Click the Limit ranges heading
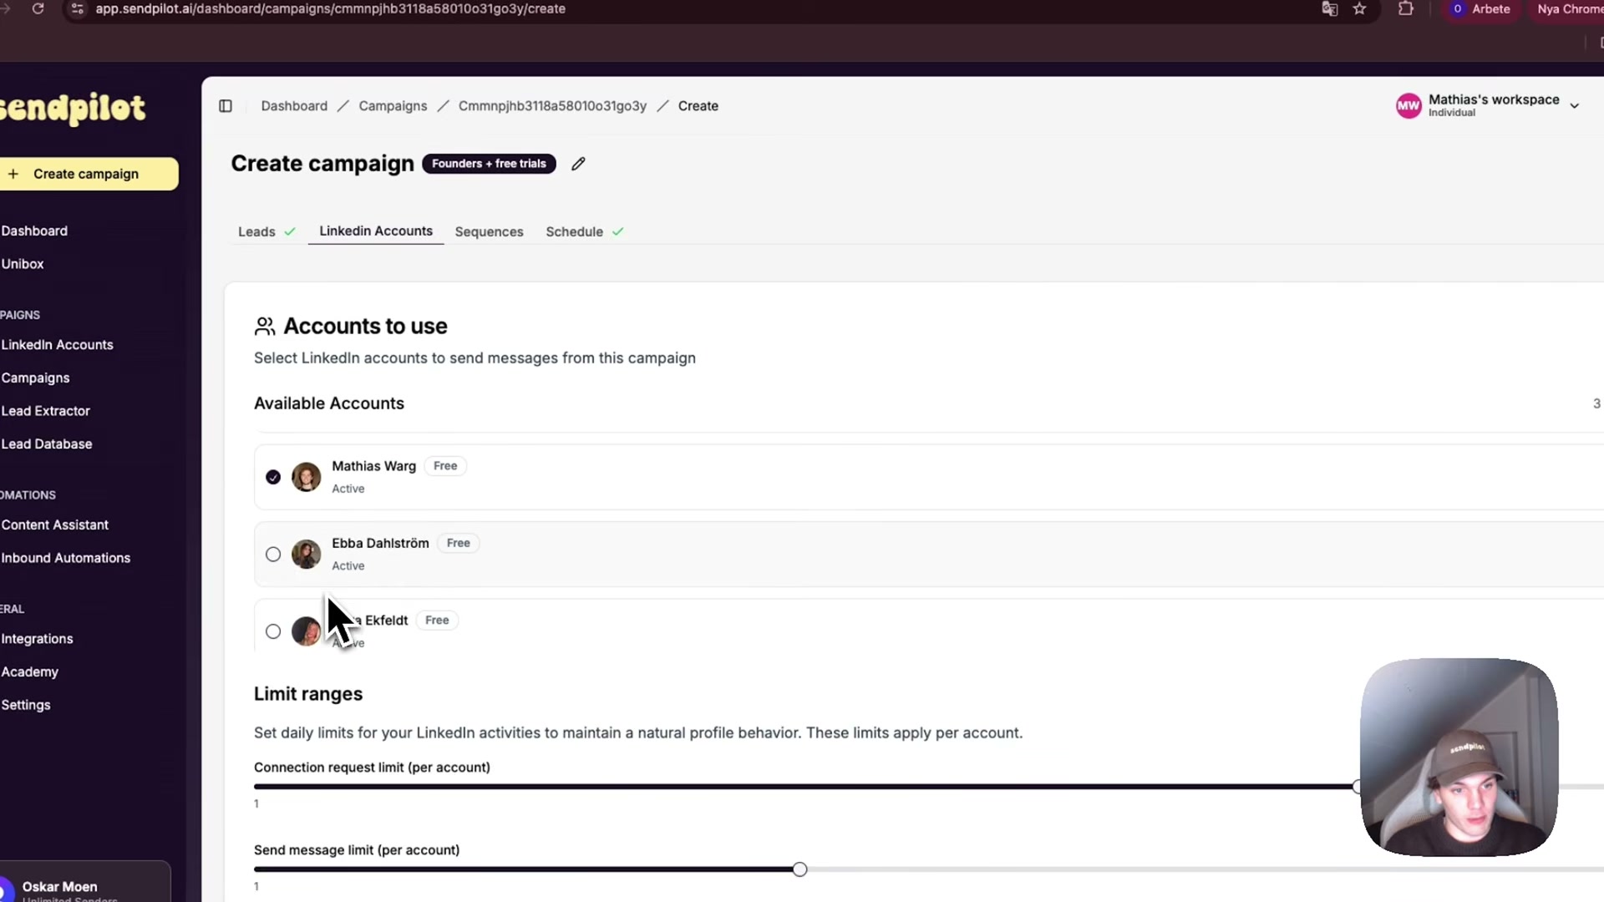 (308, 694)
